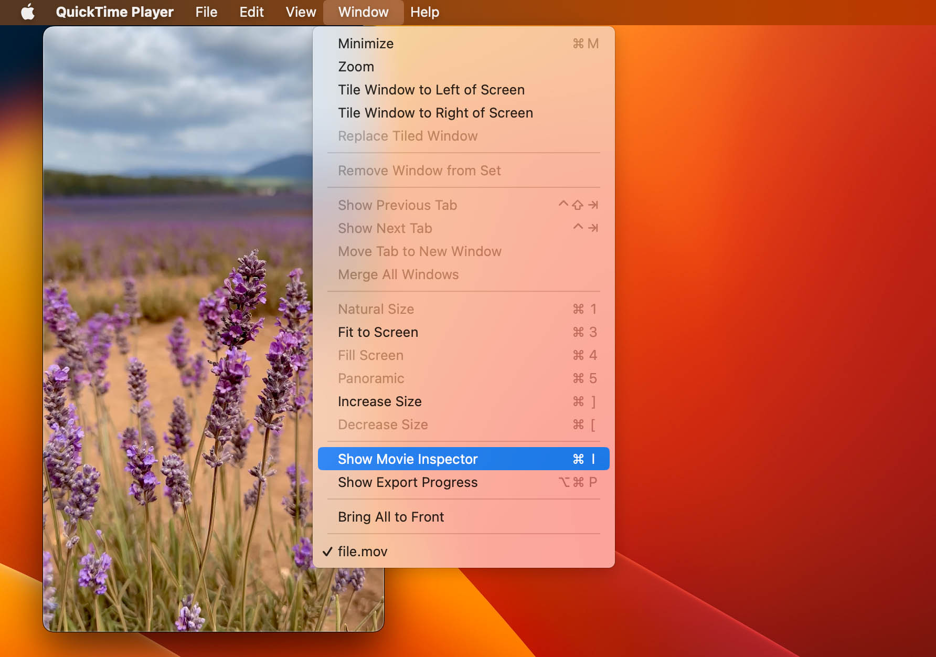936x657 pixels.
Task: Open the Apple menu
Action: (28, 12)
